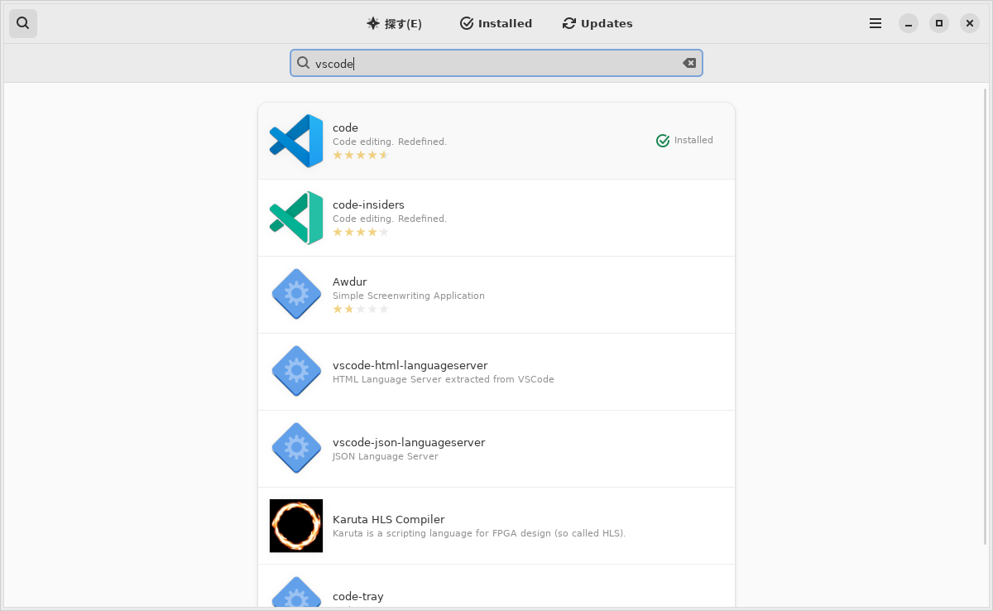Screen dimensions: 993x611
Task: Click the magnifier icon inside search field
Action: pyautogui.click(x=304, y=63)
